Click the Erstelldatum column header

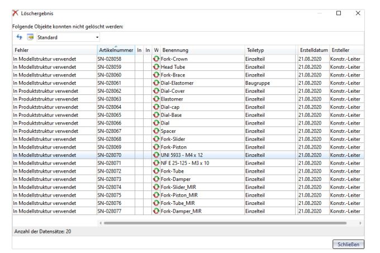click(313, 50)
